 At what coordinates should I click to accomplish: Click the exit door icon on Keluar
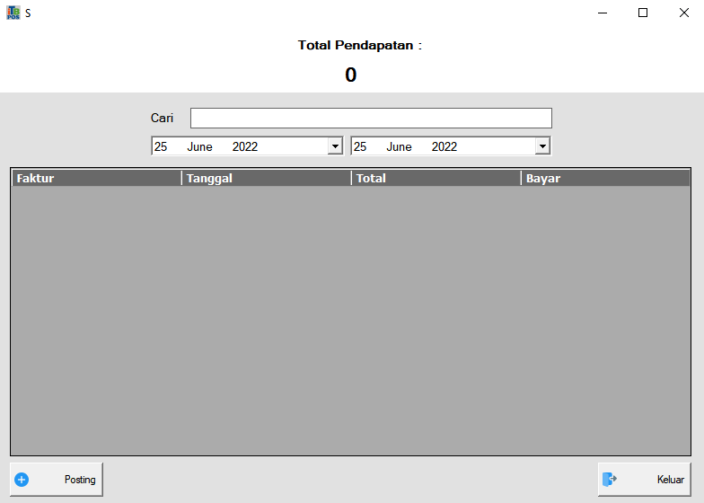610,480
